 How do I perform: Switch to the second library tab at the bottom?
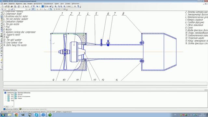33,109
